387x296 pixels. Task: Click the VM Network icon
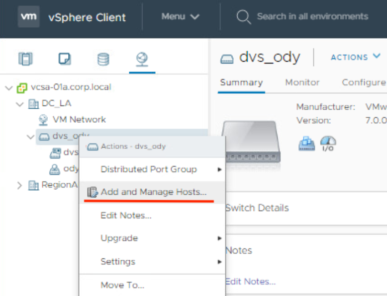pyautogui.click(x=43, y=120)
